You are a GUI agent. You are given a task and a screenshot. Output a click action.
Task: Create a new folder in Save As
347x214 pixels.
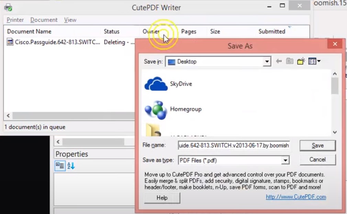[x=301, y=61]
